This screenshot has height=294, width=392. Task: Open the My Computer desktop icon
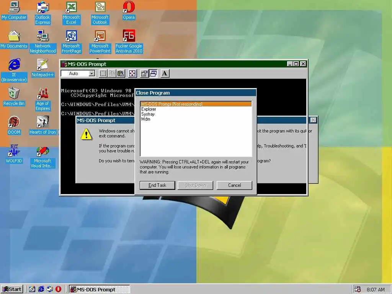pyautogui.click(x=14, y=11)
